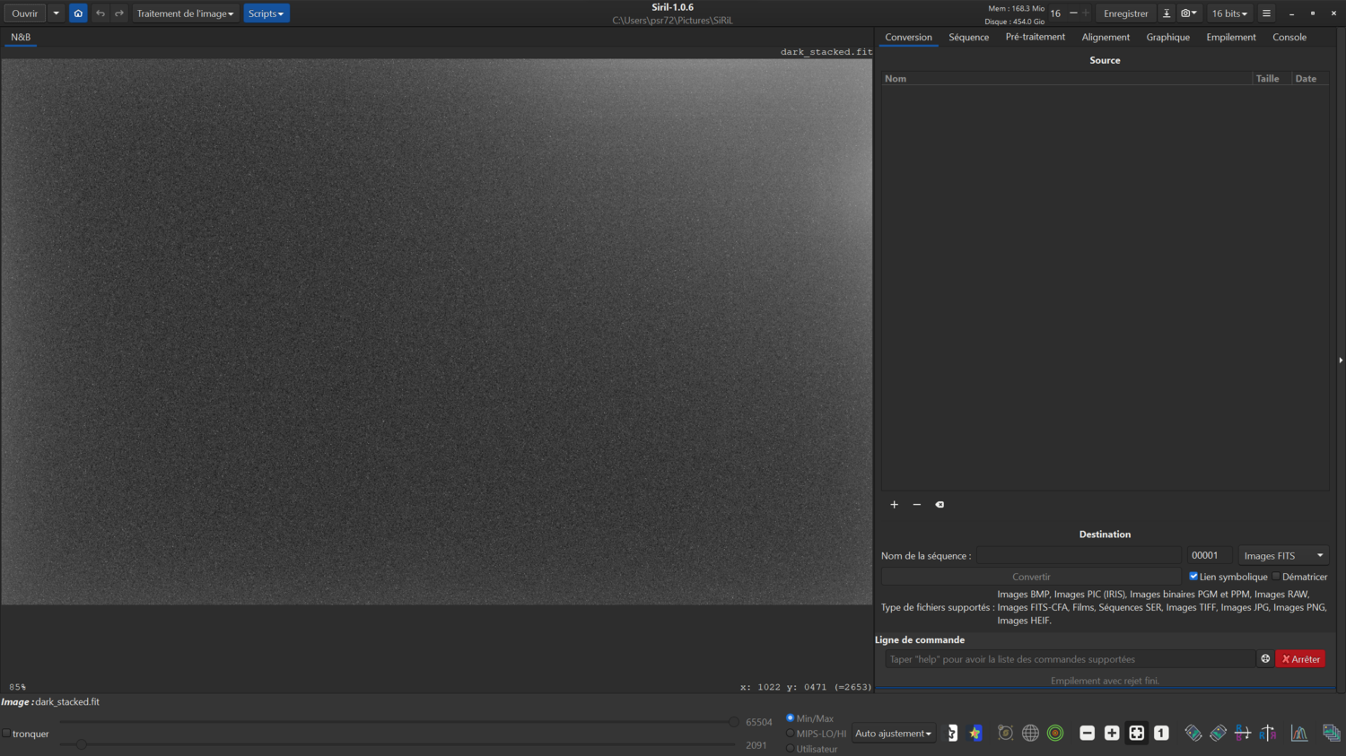Switch to the Pré-traitement tab

click(x=1035, y=38)
